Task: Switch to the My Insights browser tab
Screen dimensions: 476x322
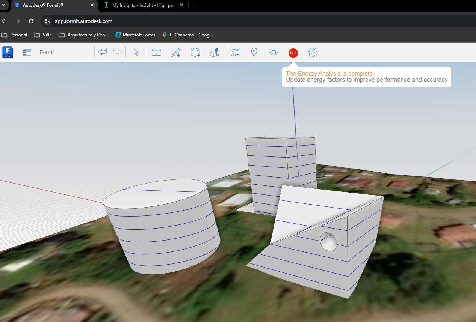Action: (x=143, y=5)
